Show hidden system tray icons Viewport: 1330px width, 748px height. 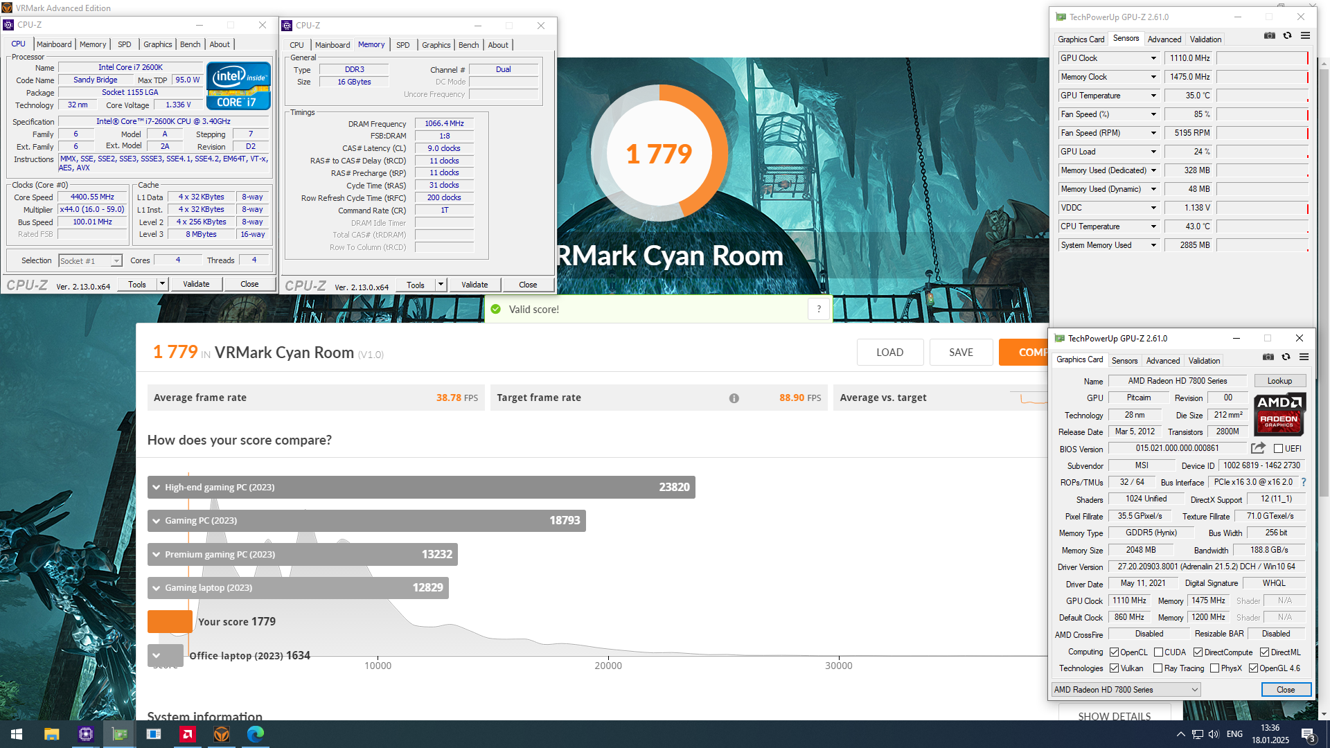tap(1180, 734)
